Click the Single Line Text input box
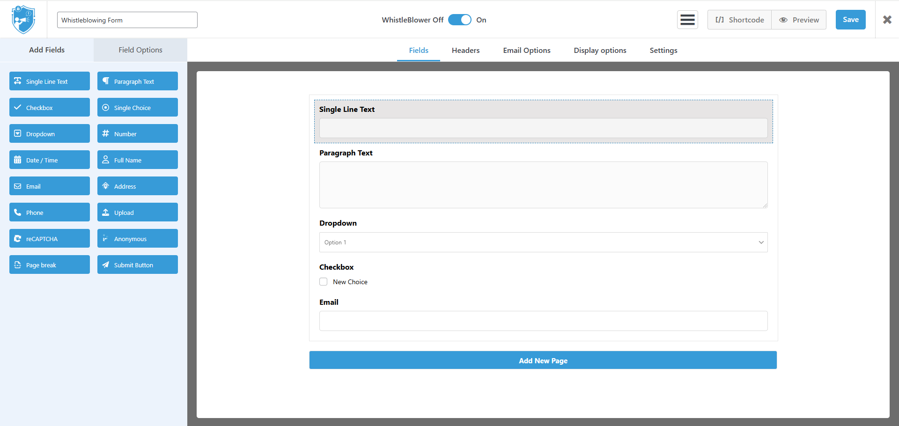The height and width of the screenshot is (426, 899). 544,128
